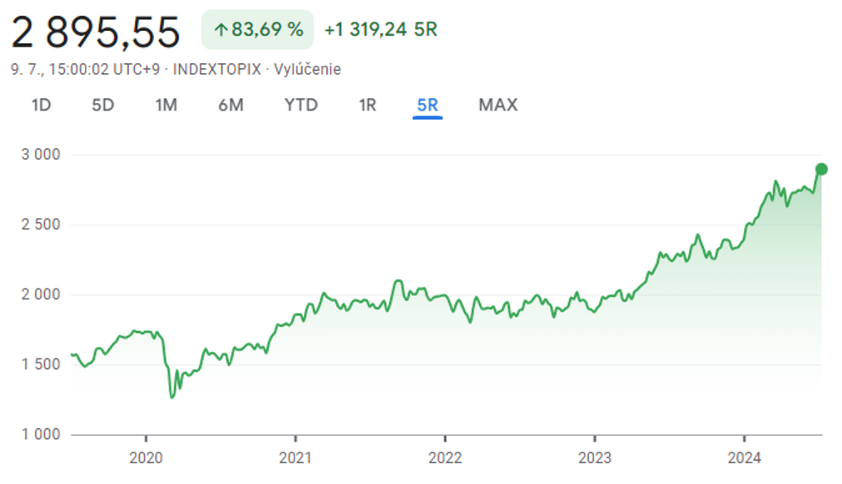The height and width of the screenshot is (484, 842).
Task: Click the 2020 label on the x-axis
Action: coord(146,457)
